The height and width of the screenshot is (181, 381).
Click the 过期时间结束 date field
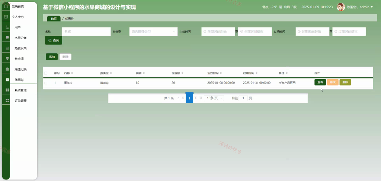(x=349, y=31)
